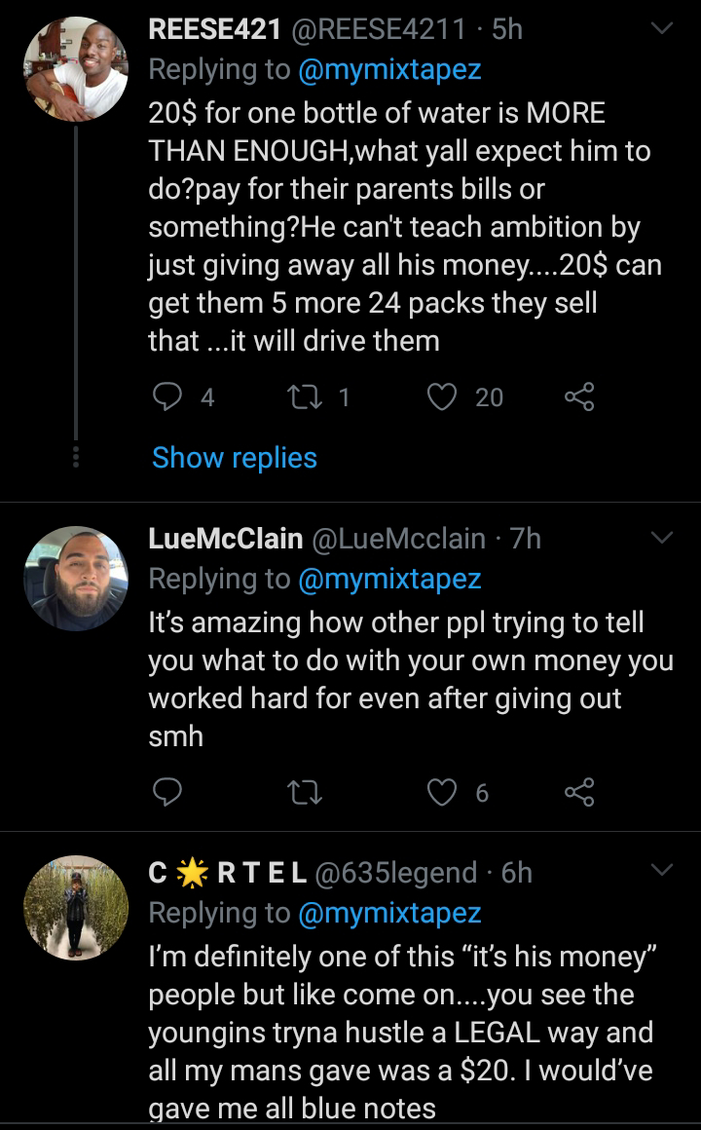701x1130 pixels.
Task: Tap the thread's three-dot more indicator
Action: 76,457
